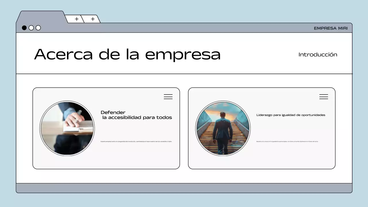
Task: Click the plus icon on the first browser tab
Action: point(76,19)
